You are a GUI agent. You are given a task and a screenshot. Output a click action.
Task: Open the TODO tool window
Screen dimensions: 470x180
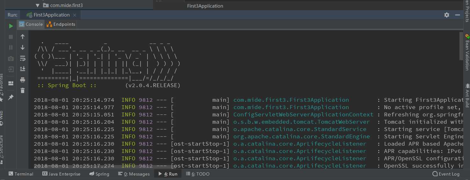pyautogui.click(x=198, y=174)
